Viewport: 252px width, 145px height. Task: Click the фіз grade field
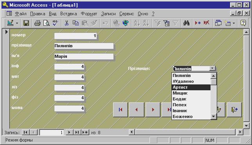69,98
